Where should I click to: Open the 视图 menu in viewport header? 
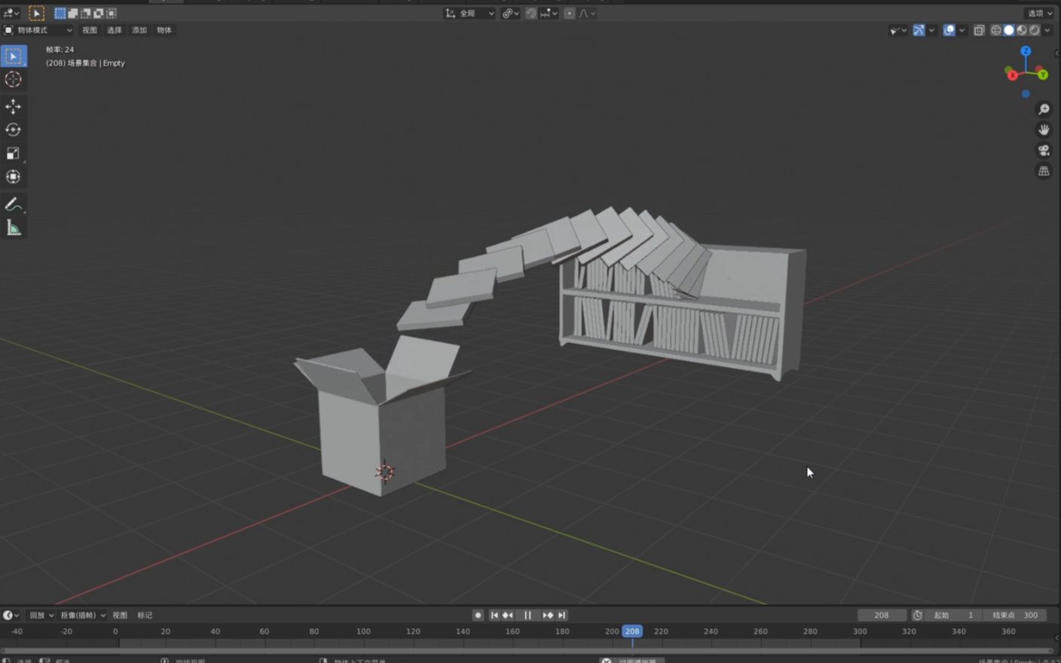click(90, 30)
